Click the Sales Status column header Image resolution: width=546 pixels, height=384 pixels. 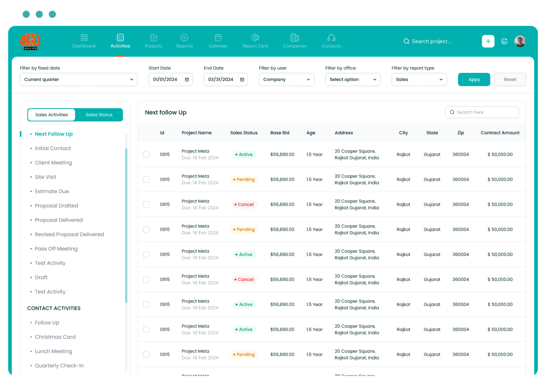click(244, 133)
